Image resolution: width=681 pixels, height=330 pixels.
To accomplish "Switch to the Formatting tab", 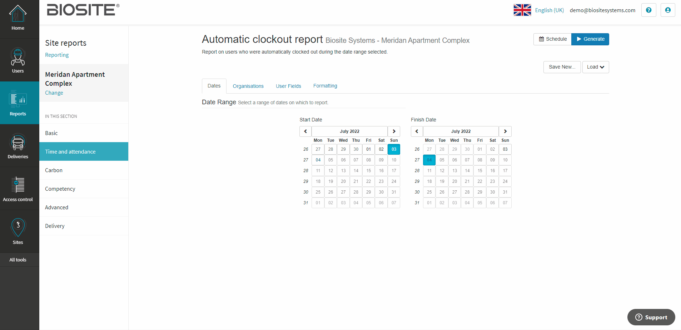I will (325, 86).
